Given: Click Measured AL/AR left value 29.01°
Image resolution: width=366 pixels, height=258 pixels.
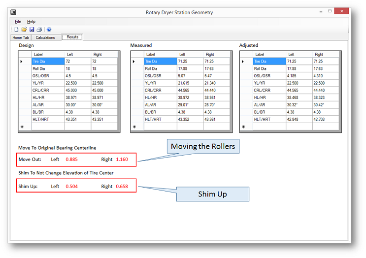Looking at the screenshot, I should [190, 105].
